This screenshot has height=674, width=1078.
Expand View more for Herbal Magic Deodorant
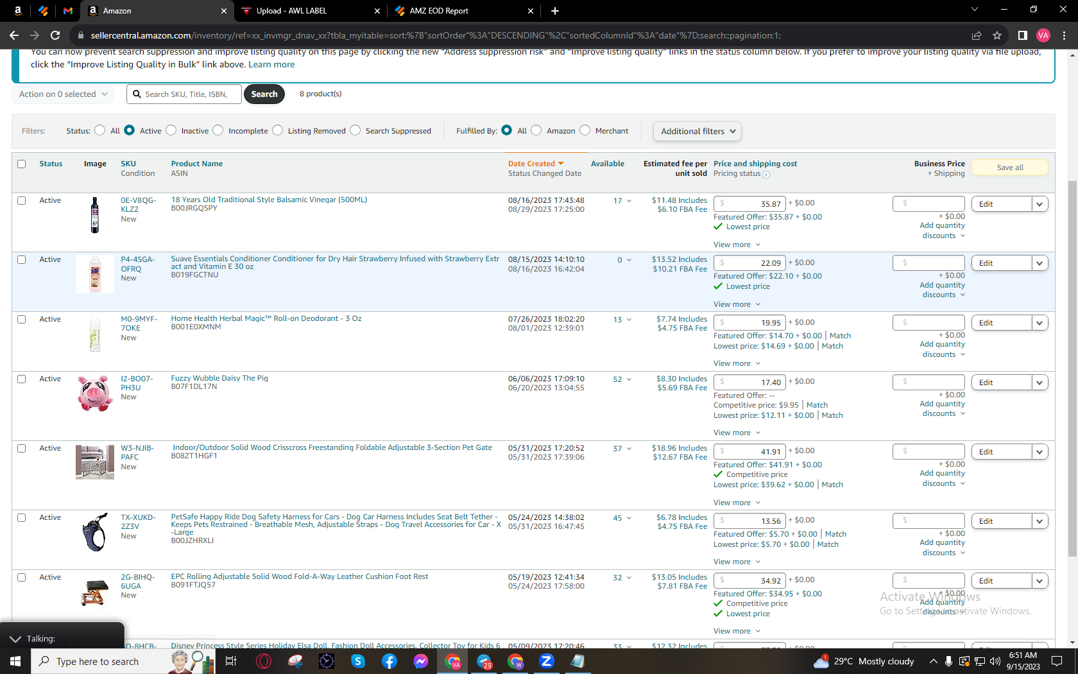click(x=737, y=363)
